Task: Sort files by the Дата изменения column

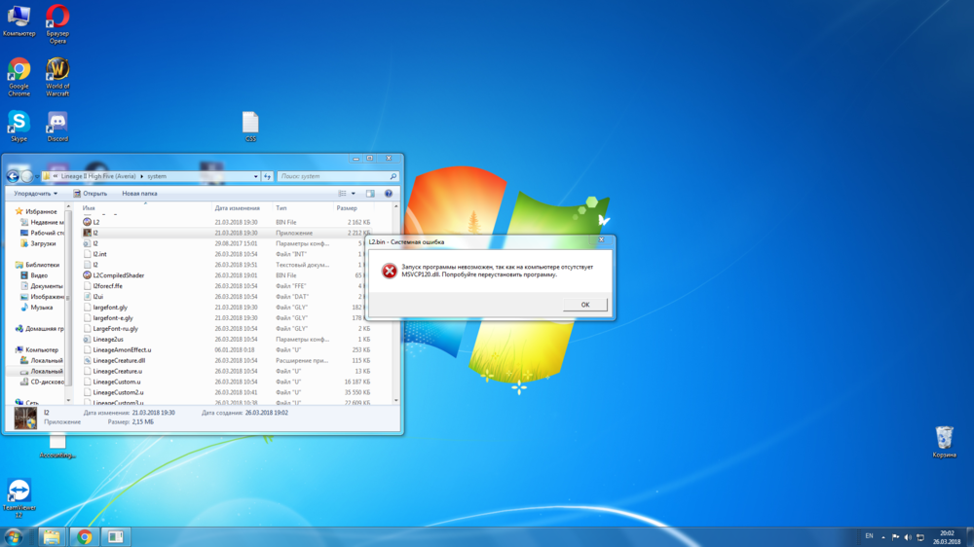Action: (238, 208)
